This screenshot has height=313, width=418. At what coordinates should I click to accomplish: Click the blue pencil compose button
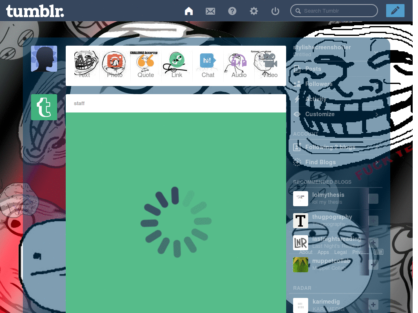coord(395,11)
